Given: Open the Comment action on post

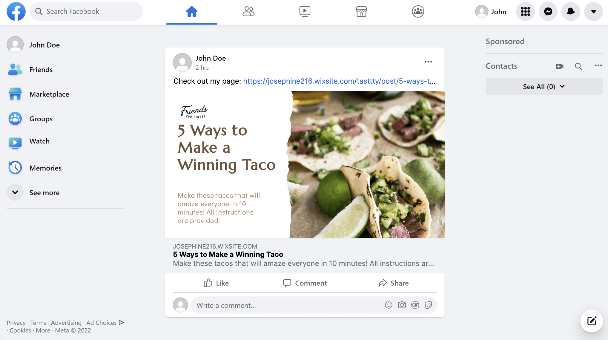Looking at the screenshot, I should point(304,283).
